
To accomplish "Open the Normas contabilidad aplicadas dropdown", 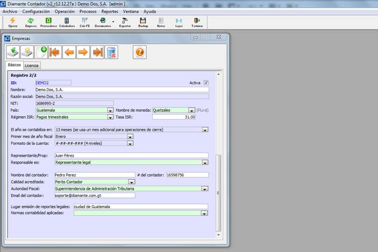I will click(204, 213).
